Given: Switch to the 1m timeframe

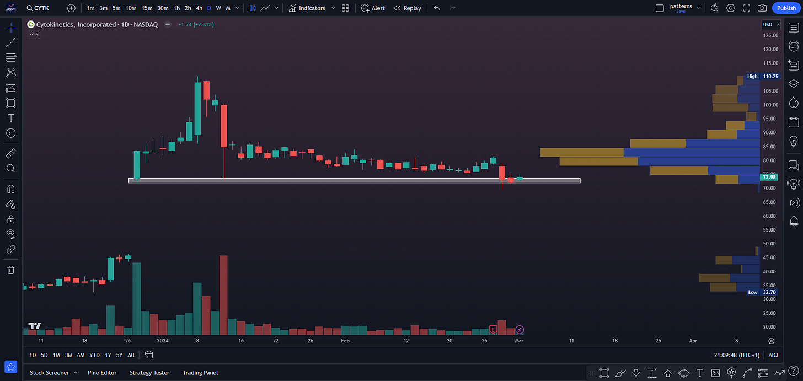Looking at the screenshot, I should tap(91, 8).
